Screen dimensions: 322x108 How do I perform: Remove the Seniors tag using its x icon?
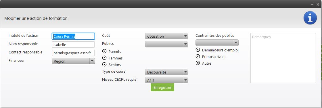point(104,64)
